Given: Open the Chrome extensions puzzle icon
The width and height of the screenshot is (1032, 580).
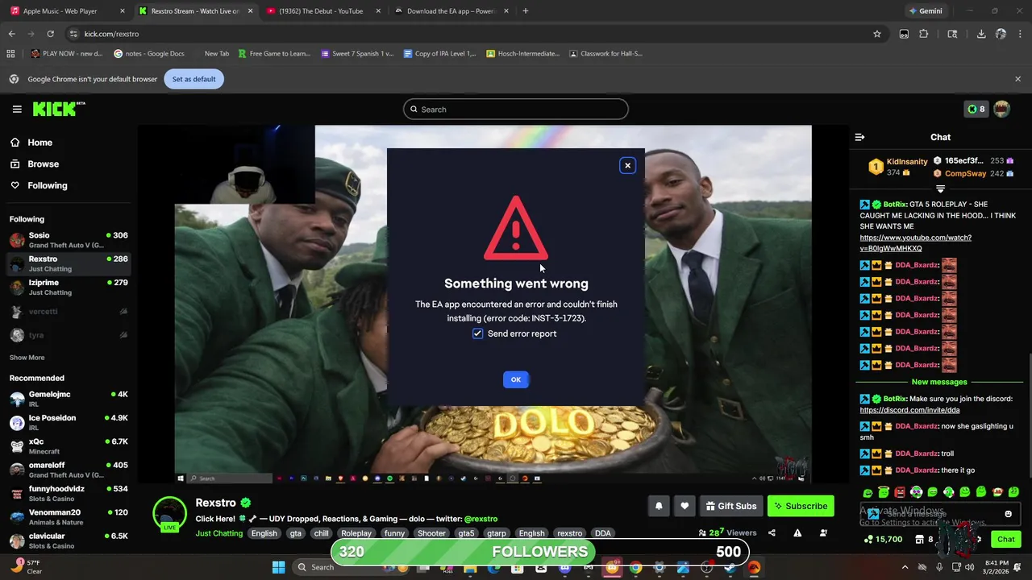Looking at the screenshot, I should pyautogui.click(x=924, y=34).
